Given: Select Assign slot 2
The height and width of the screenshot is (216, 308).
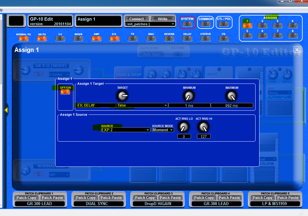Looking at the screenshot, I should click(263, 26).
